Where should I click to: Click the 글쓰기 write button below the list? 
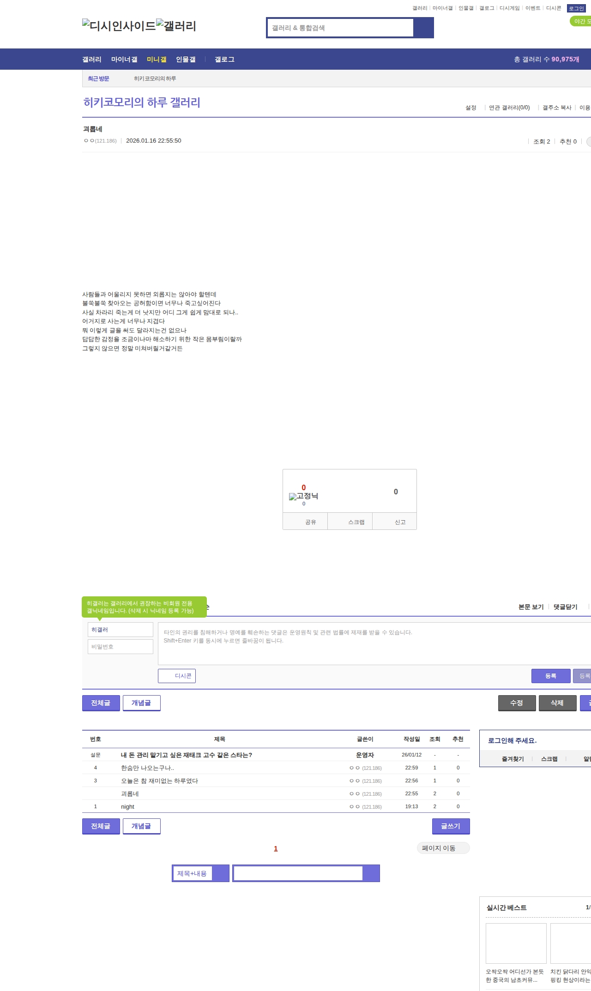[x=451, y=826]
